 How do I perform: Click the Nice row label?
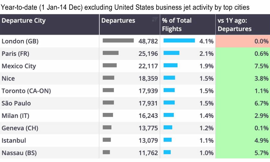coord(8,79)
